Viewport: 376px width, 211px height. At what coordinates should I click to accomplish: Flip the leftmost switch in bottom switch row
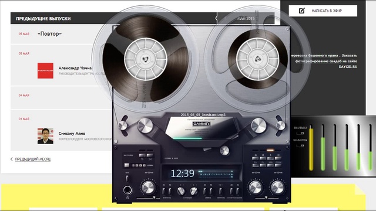(x=163, y=191)
